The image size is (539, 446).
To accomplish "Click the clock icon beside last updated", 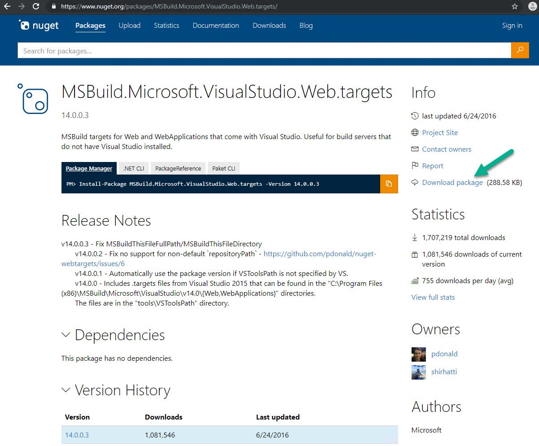I will 415,116.
